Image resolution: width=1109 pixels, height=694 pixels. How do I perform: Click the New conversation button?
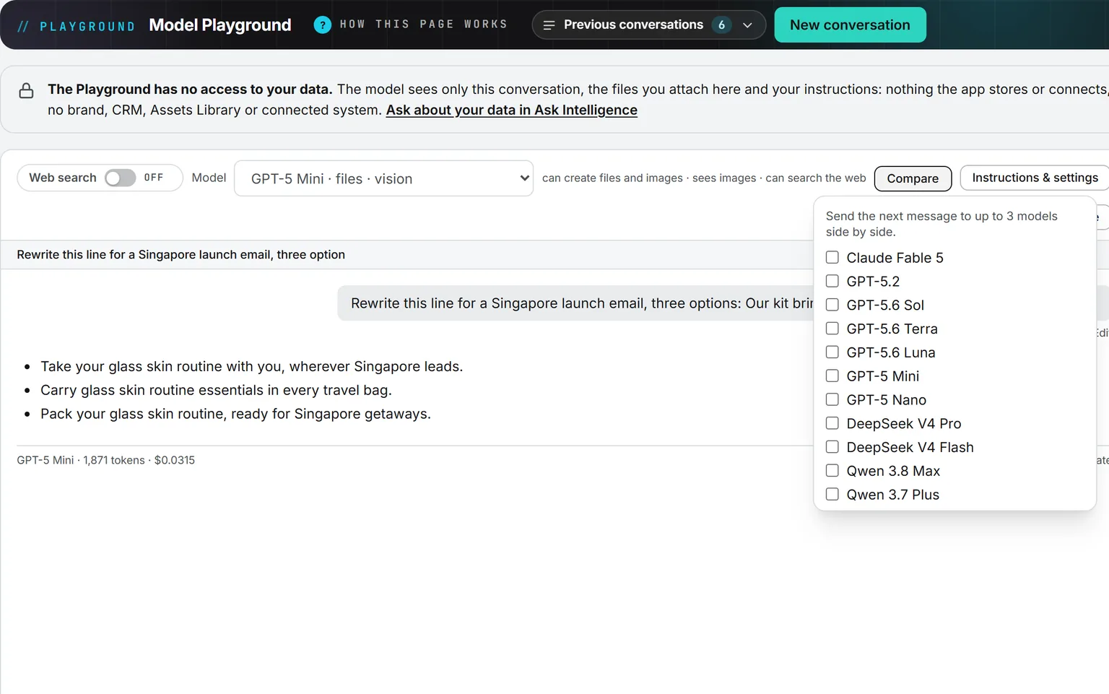coord(850,25)
